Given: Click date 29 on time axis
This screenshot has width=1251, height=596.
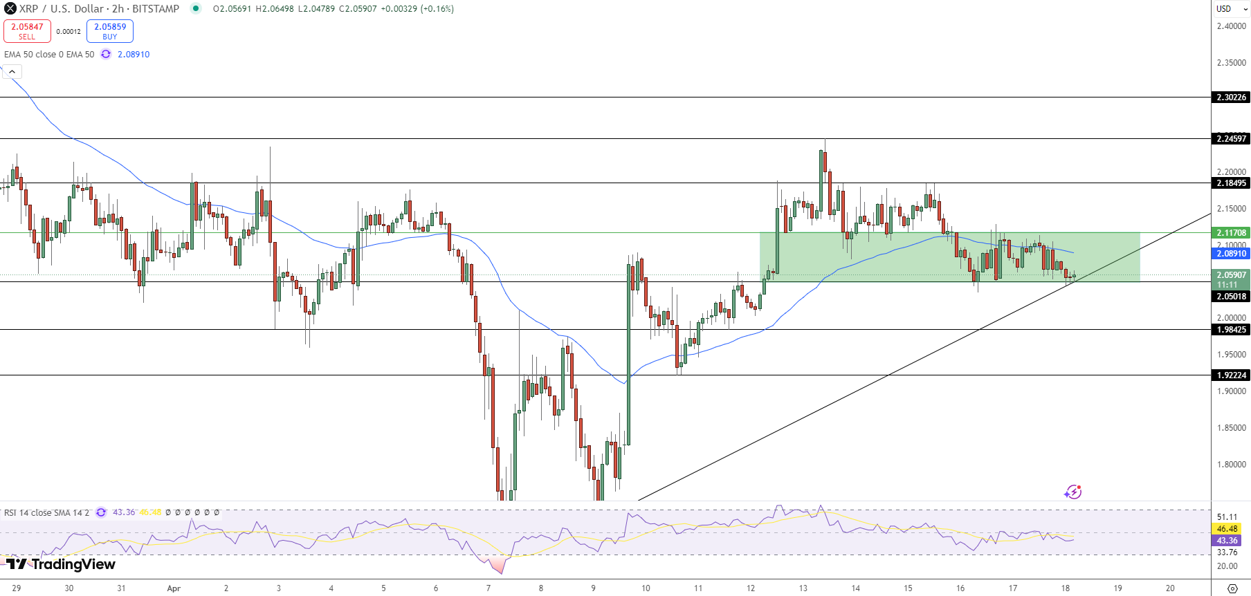Looking at the screenshot, I should (17, 588).
